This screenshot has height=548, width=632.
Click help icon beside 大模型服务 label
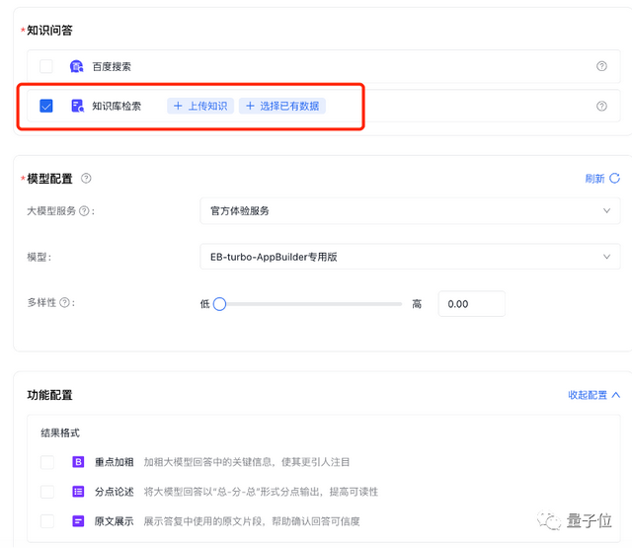coord(84,211)
